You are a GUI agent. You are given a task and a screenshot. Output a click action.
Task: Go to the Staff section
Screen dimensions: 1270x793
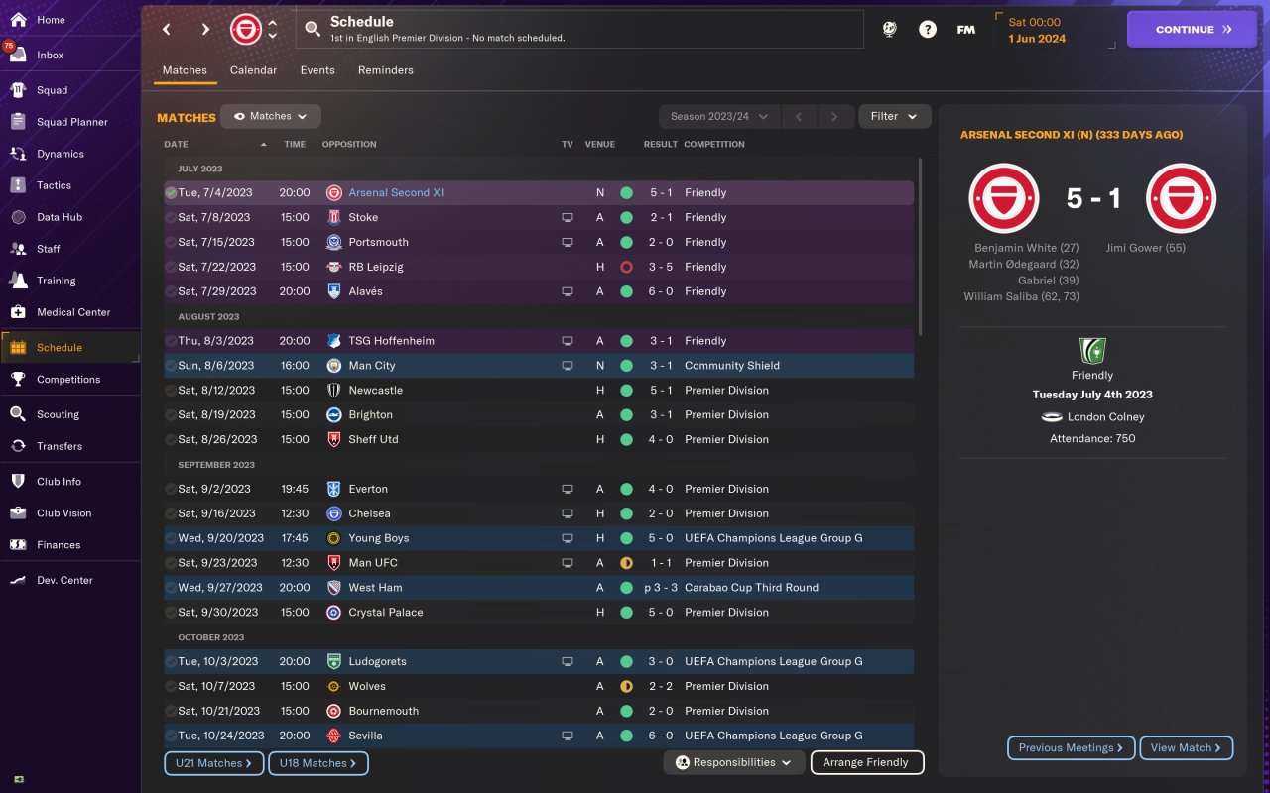pyautogui.click(x=48, y=249)
